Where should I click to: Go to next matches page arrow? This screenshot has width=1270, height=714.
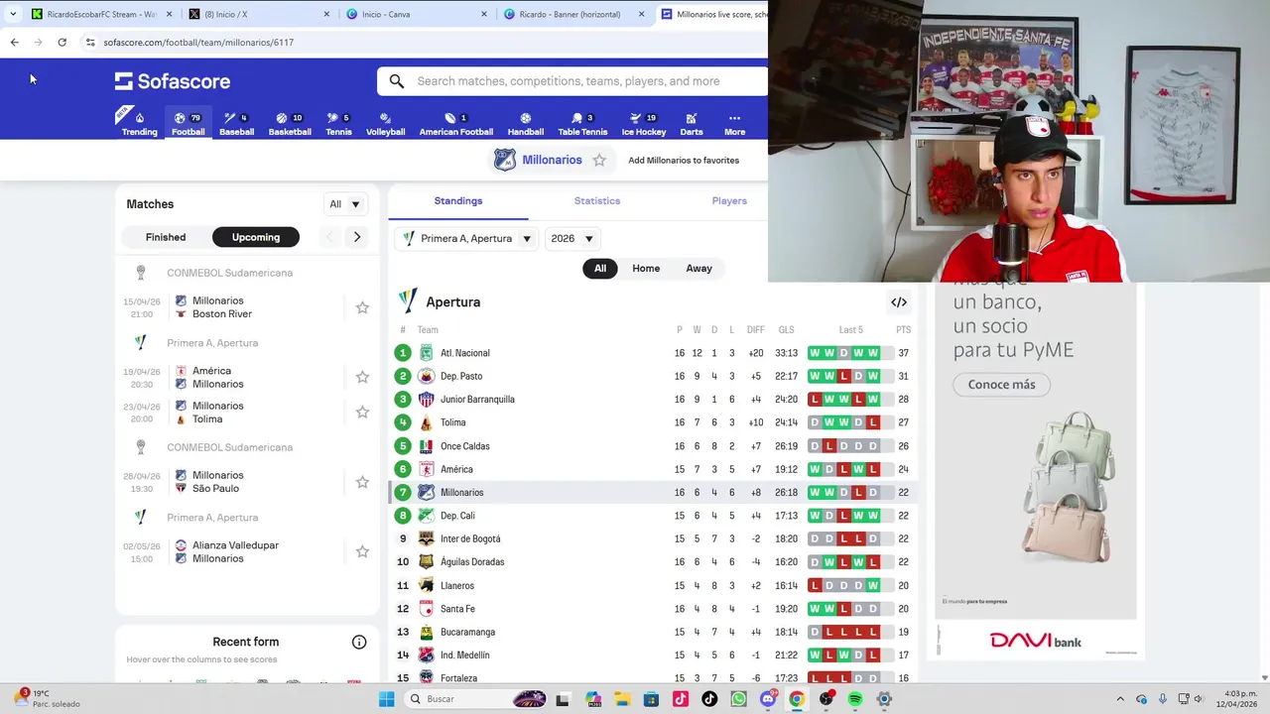357,237
